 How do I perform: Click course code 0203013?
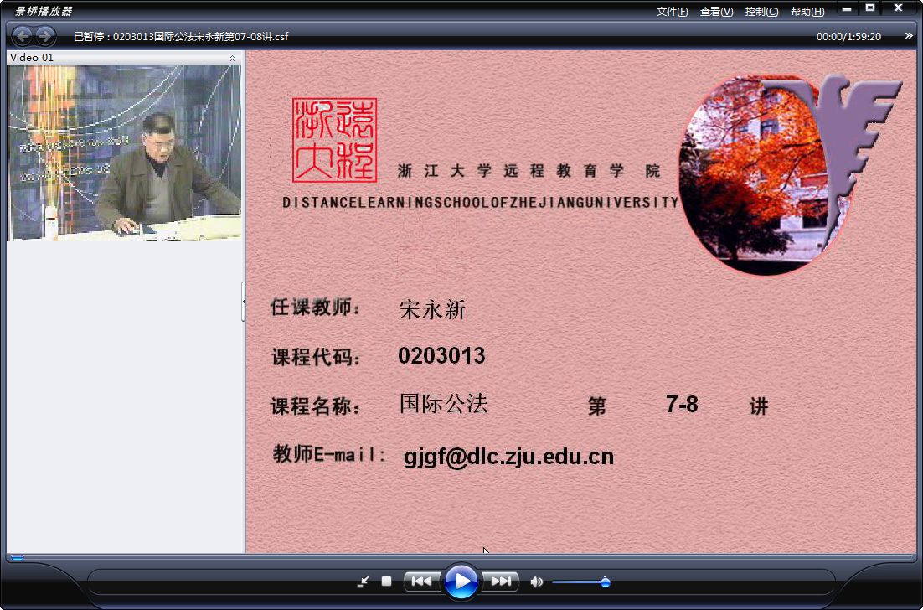pyautogui.click(x=441, y=355)
